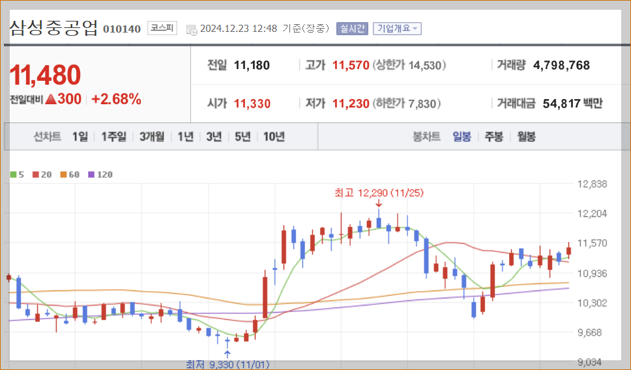Expand the 기업개요 dropdown
This screenshot has width=631, height=370.
(397, 29)
